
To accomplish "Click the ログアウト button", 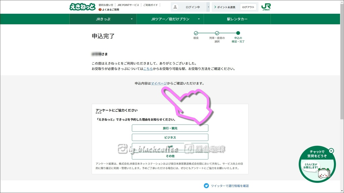I will point(248,6).
